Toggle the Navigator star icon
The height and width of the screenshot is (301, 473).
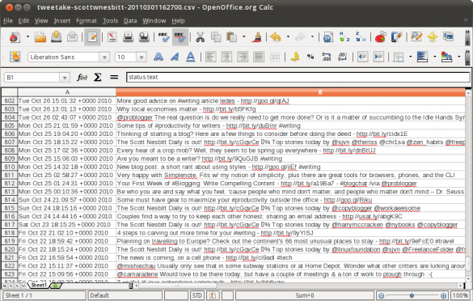click(433, 37)
